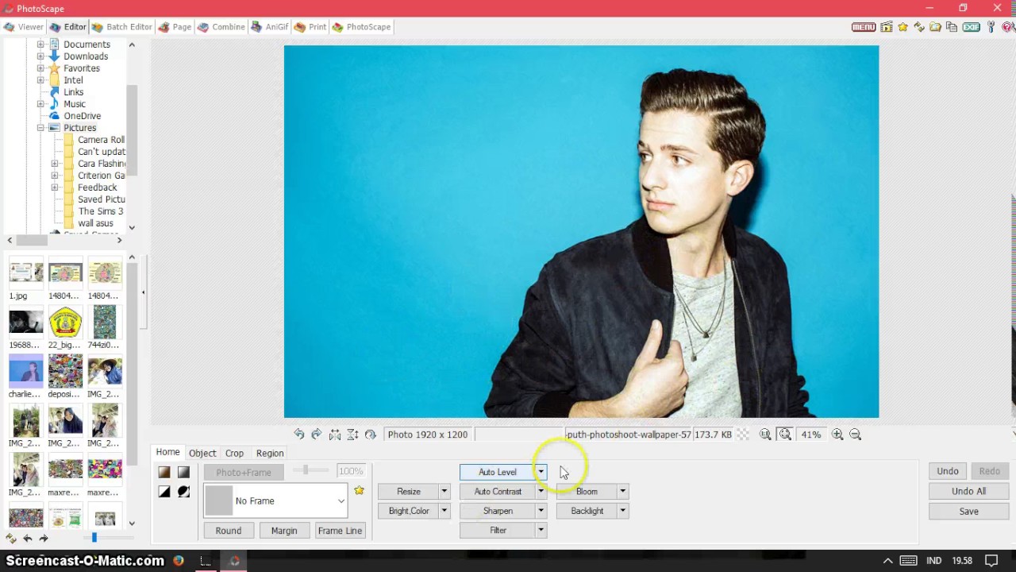Click the Windows taskbar notification chevron

(x=887, y=561)
